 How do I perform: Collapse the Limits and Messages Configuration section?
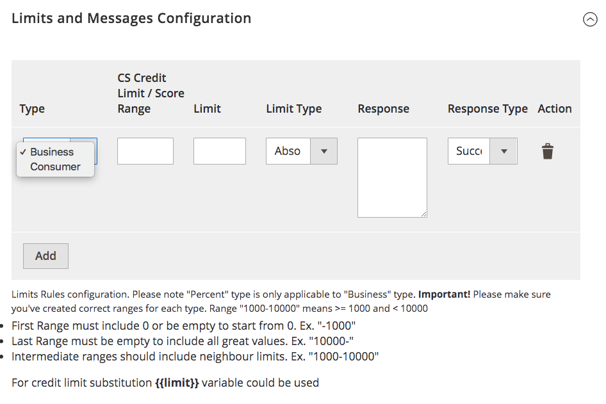pyautogui.click(x=590, y=20)
